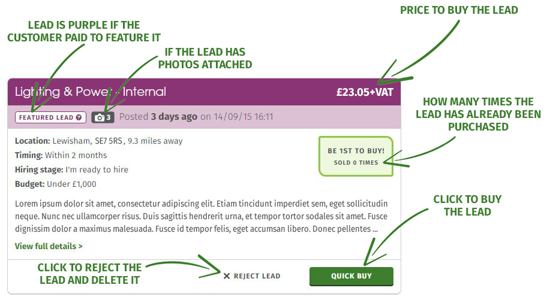Click the trailing ellipsis of the description
Viewport: 547px width, 300px height.
tap(375, 229)
